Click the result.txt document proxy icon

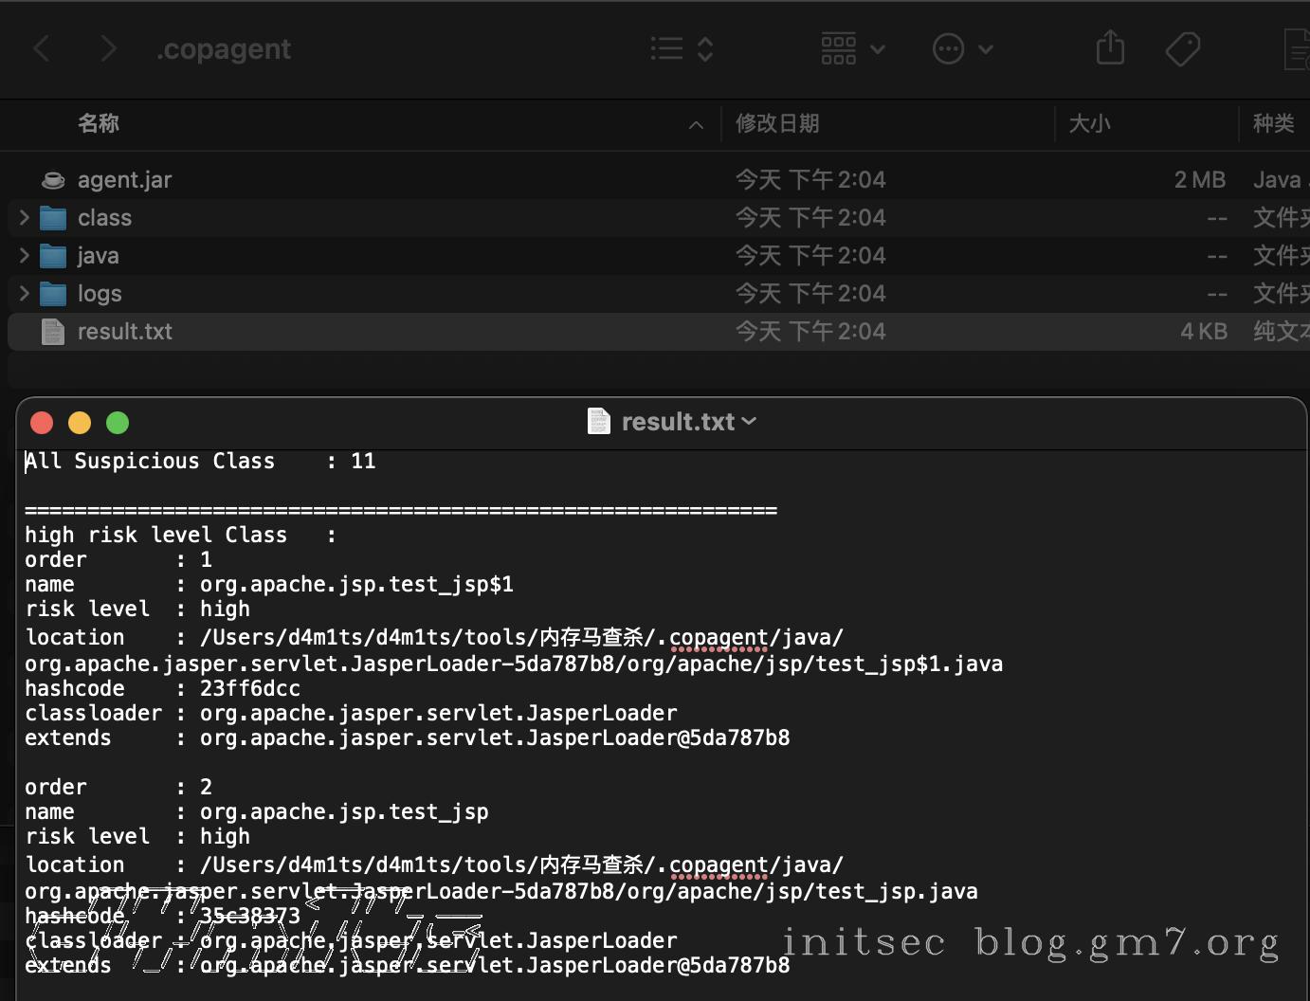tap(599, 421)
